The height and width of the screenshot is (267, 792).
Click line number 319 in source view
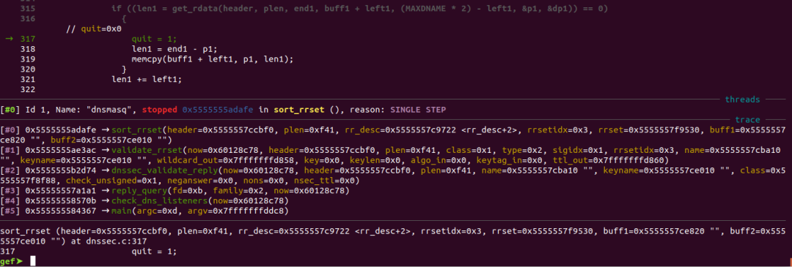[x=28, y=59]
